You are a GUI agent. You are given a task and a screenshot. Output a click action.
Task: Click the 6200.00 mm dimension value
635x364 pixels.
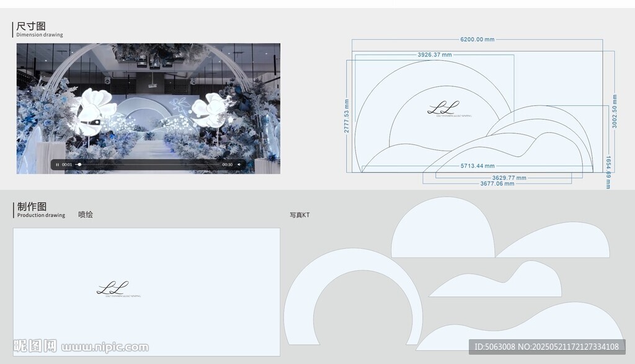tap(477, 39)
